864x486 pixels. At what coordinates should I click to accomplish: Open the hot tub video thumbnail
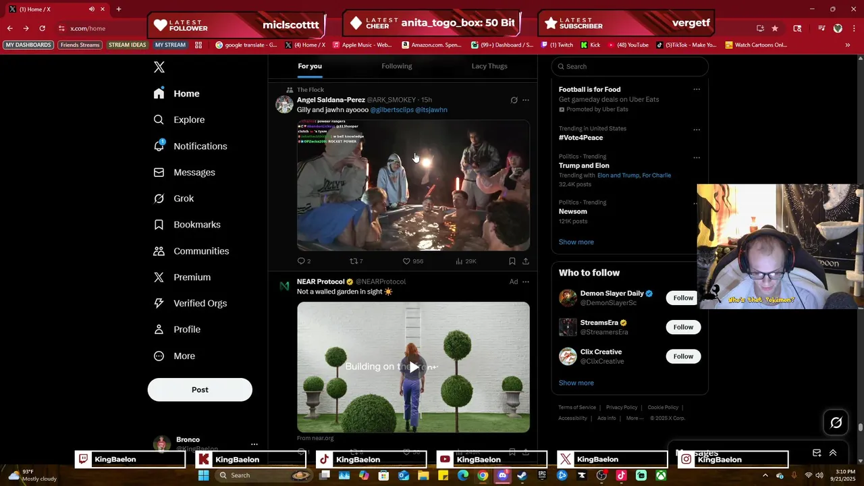click(413, 185)
